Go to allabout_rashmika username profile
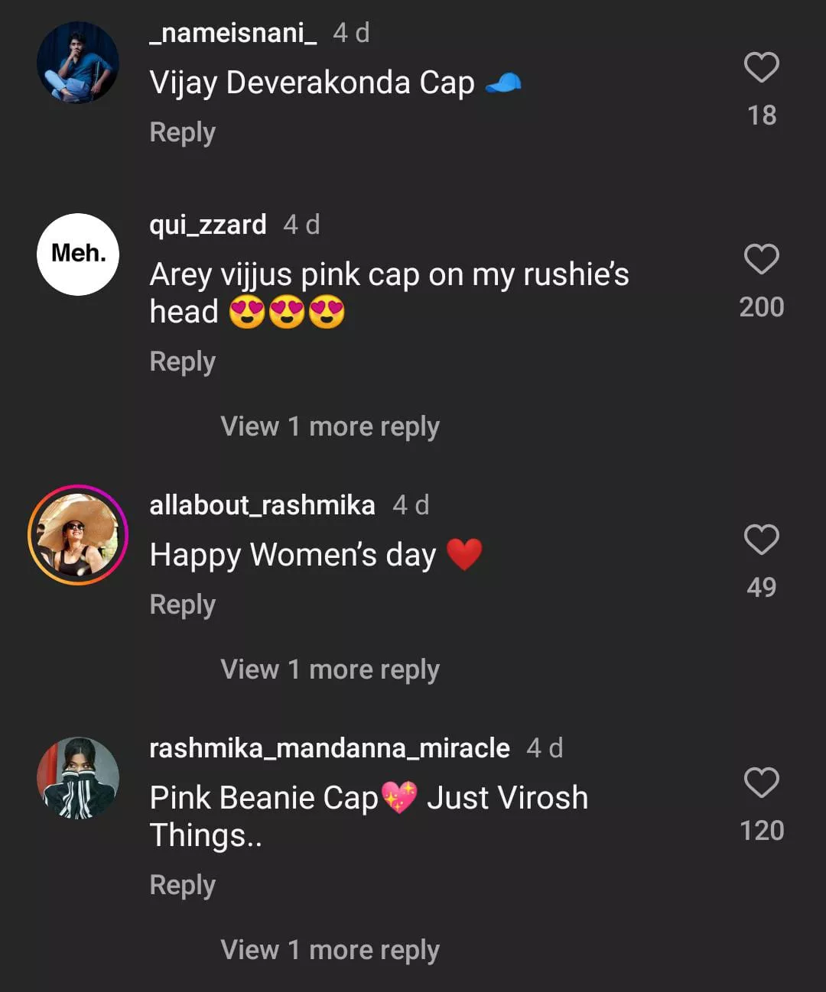The width and height of the screenshot is (826, 992). pyautogui.click(x=262, y=505)
